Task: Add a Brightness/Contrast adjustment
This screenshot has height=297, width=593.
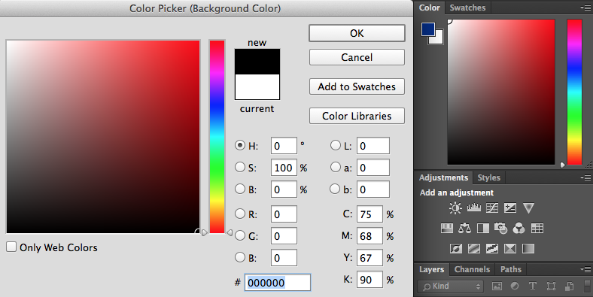Action: 455,208
